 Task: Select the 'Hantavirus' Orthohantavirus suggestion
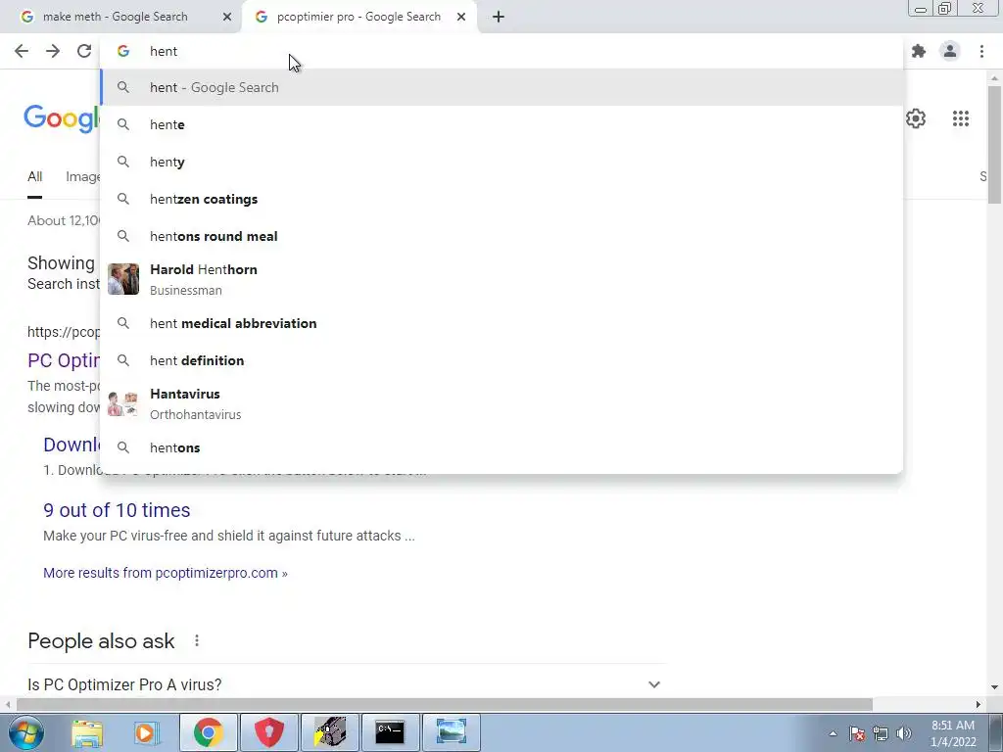click(x=501, y=404)
